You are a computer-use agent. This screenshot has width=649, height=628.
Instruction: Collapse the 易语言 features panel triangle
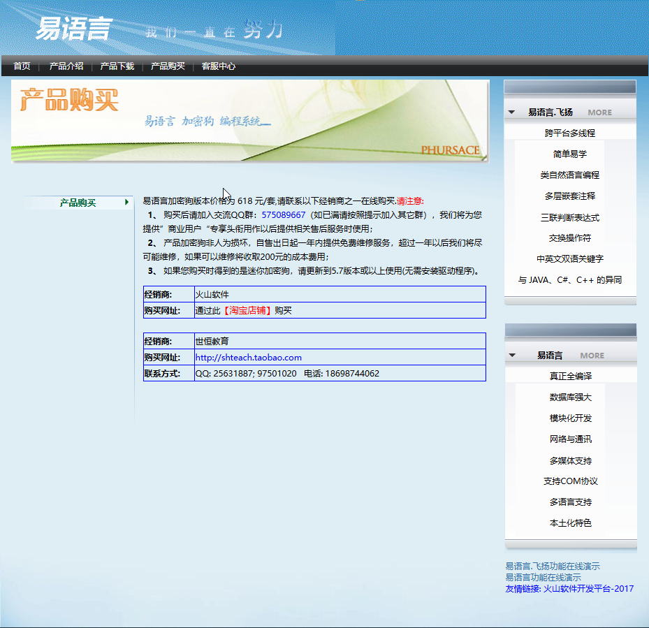point(511,356)
